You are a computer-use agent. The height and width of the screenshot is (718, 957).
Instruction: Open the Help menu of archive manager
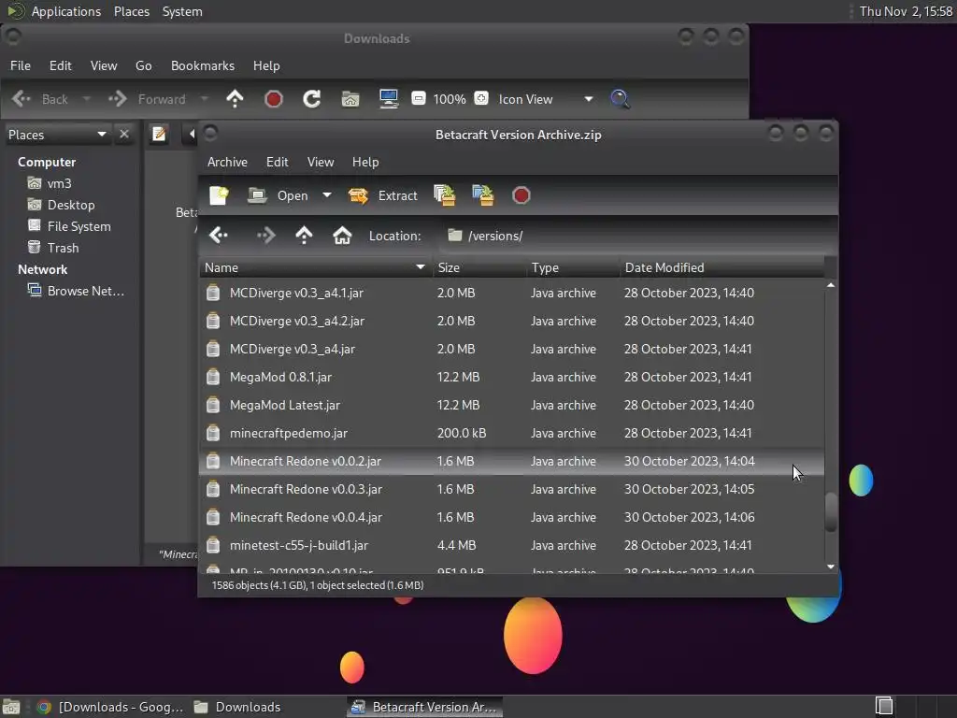(x=365, y=162)
